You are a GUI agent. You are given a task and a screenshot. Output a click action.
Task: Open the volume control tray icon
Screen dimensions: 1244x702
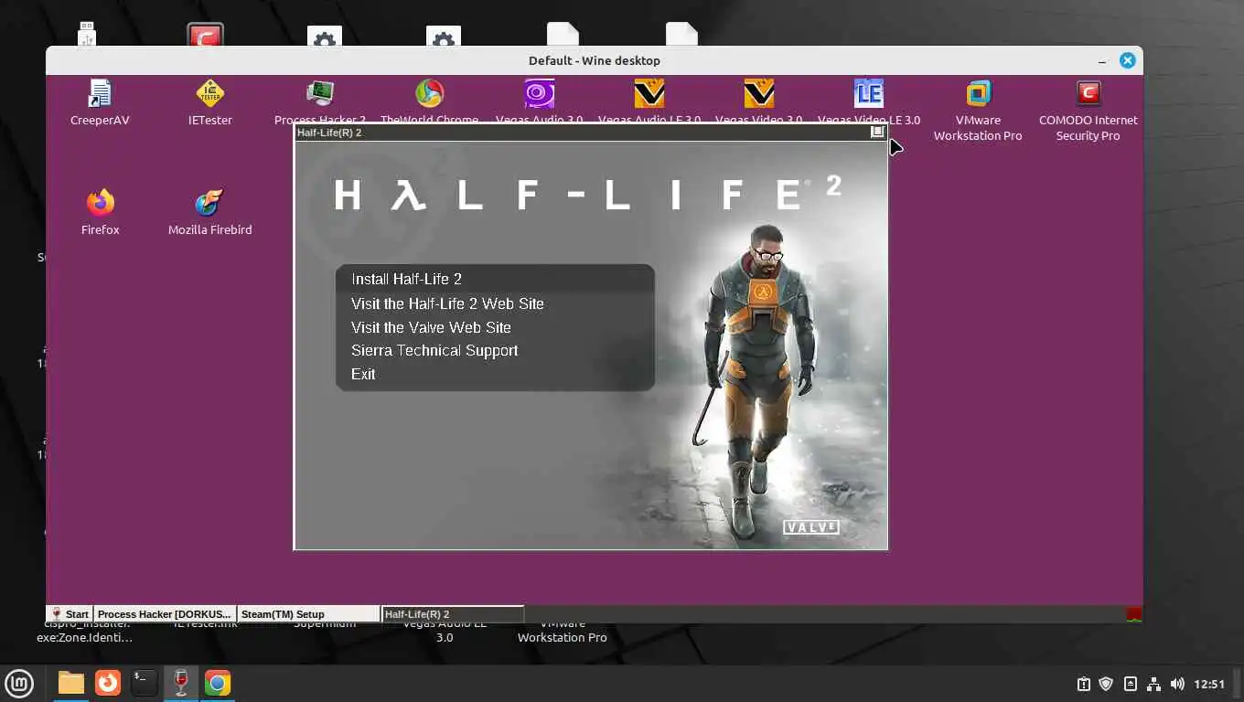(1177, 684)
